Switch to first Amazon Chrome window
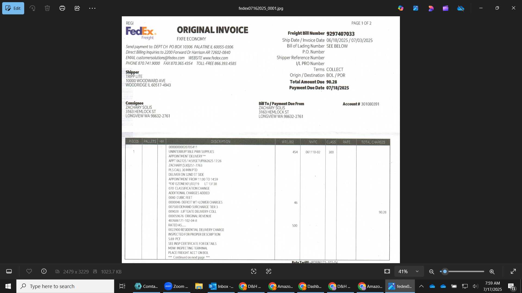This screenshot has width=522, height=293. pyautogui.click(x=281, y=286)
